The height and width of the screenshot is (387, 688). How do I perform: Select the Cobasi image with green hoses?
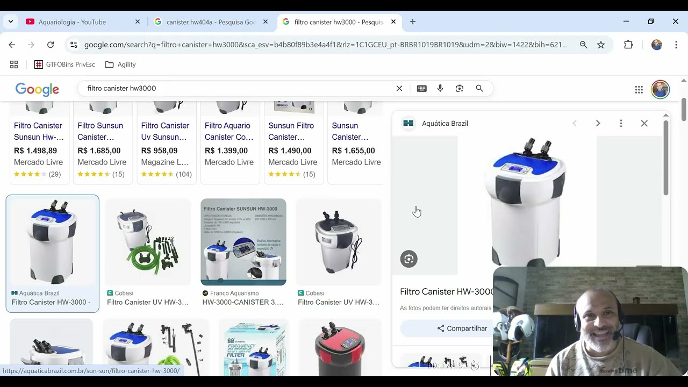[148, 242]
